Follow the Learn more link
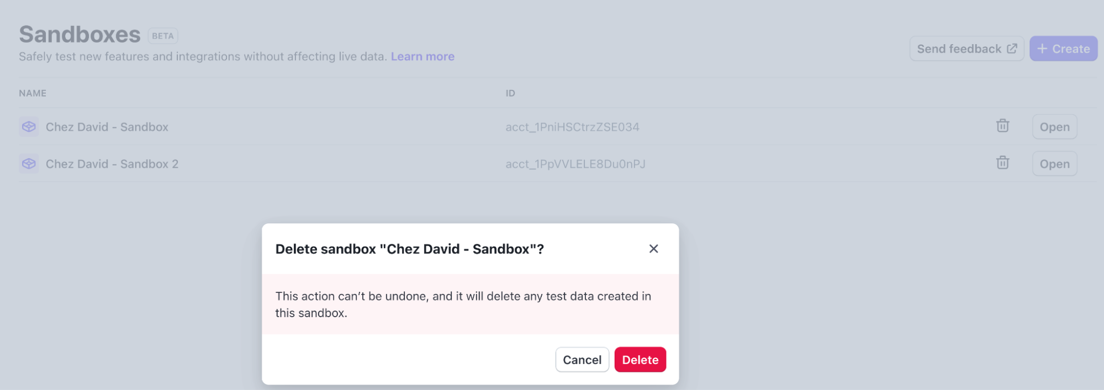This screenshot has width=1104, height=390. (x=422, y=56)
